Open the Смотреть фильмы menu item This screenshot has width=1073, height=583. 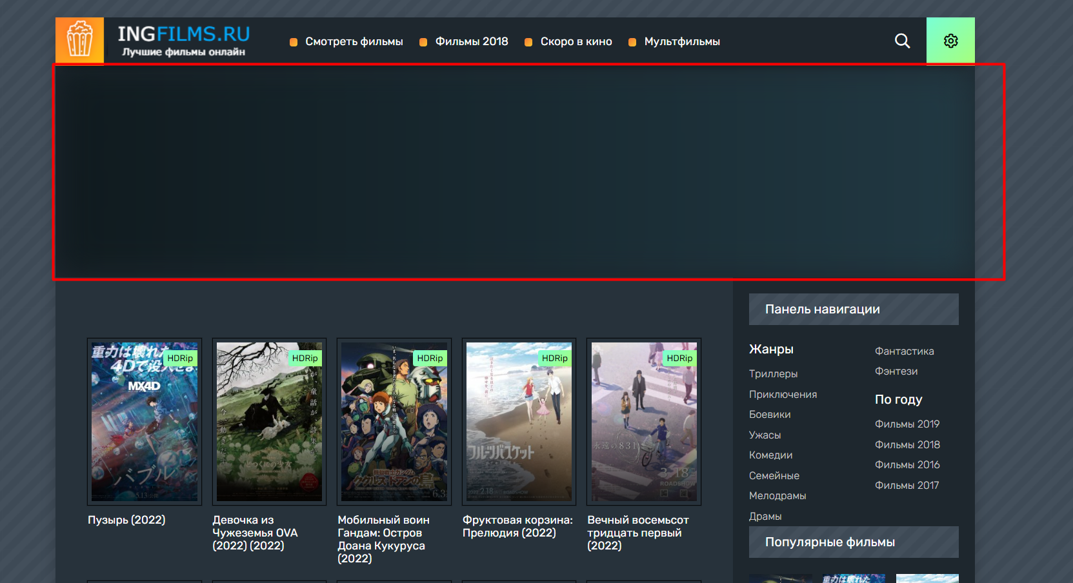[354, 41]
